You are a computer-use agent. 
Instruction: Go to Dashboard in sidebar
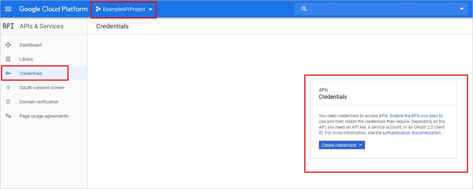[31, 45]
